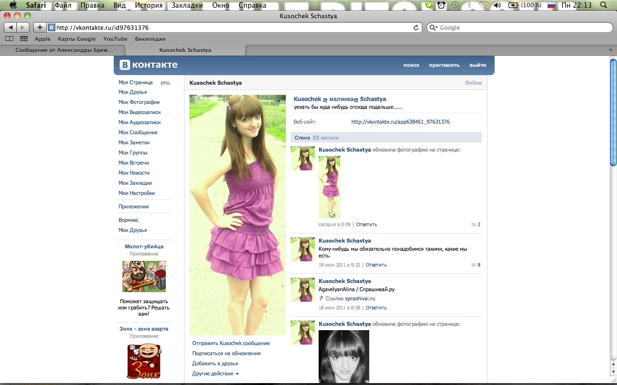
Task: Open Spotlight magnifier in menu bar
Action: (x=603, y=5)
